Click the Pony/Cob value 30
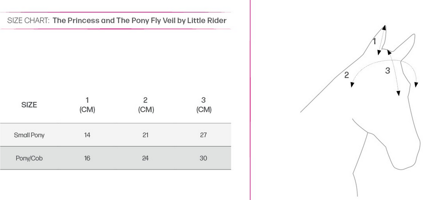The image size is (436, 200). click(x=204, y=158)
